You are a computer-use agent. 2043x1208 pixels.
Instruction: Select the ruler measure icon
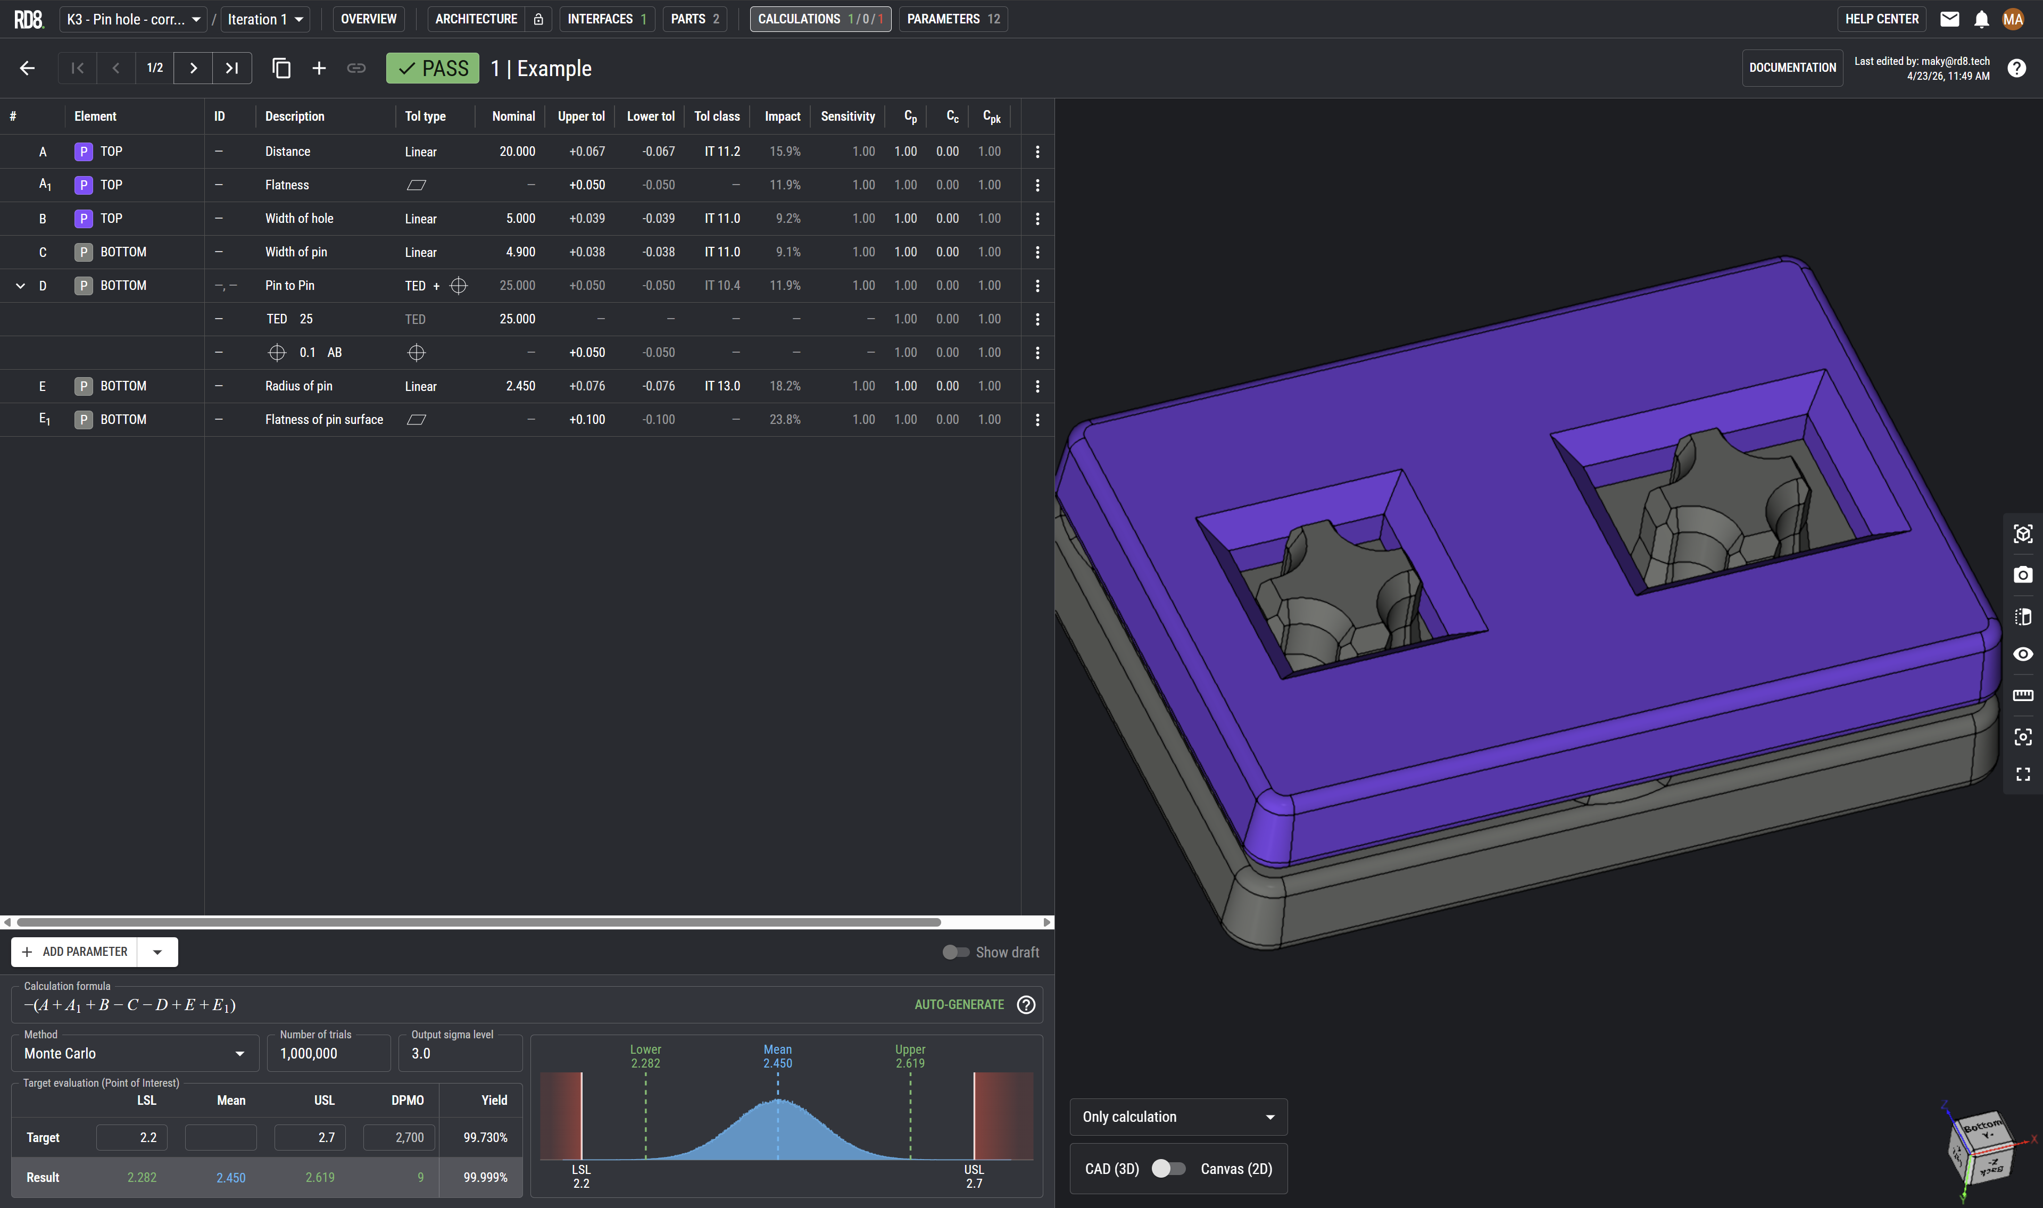pyautogui.click(x=2023, y=695)
